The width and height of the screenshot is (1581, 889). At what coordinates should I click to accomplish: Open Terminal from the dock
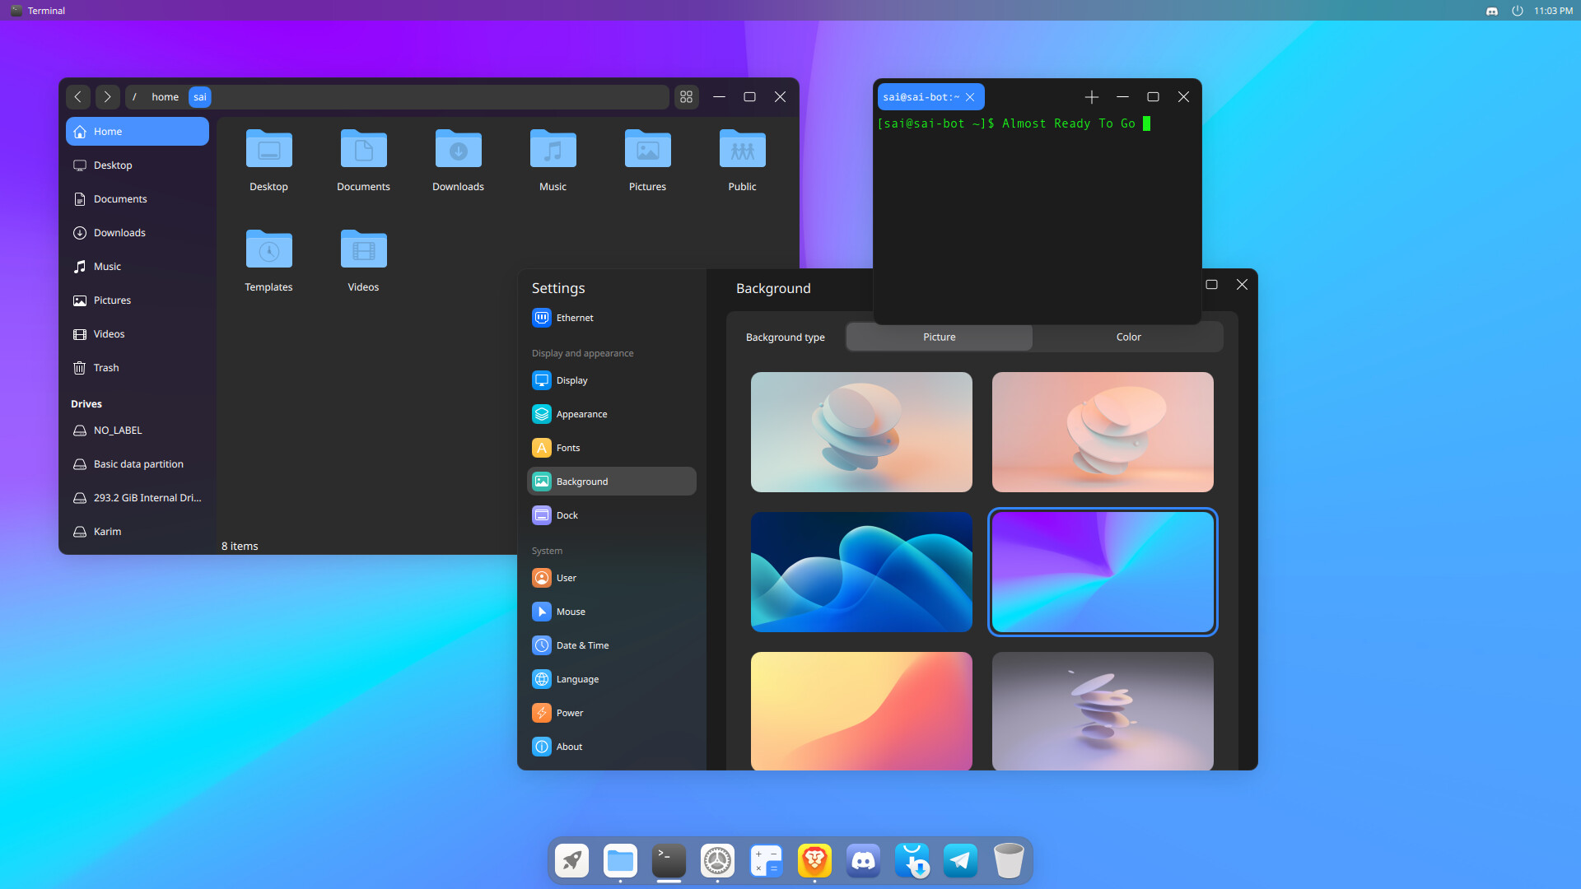point(669,861)
